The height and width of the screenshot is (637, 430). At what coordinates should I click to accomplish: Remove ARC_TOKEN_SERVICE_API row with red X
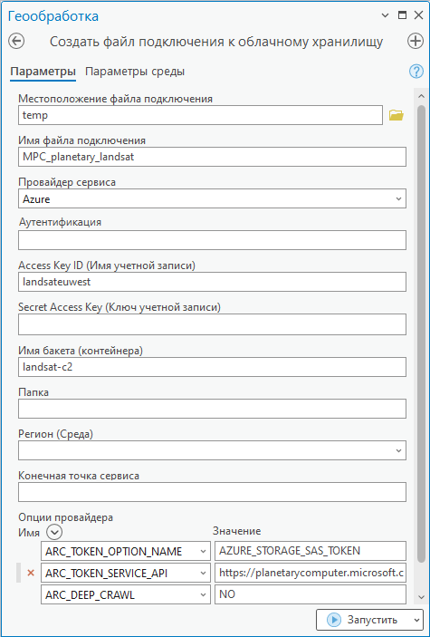pos(30,574)
